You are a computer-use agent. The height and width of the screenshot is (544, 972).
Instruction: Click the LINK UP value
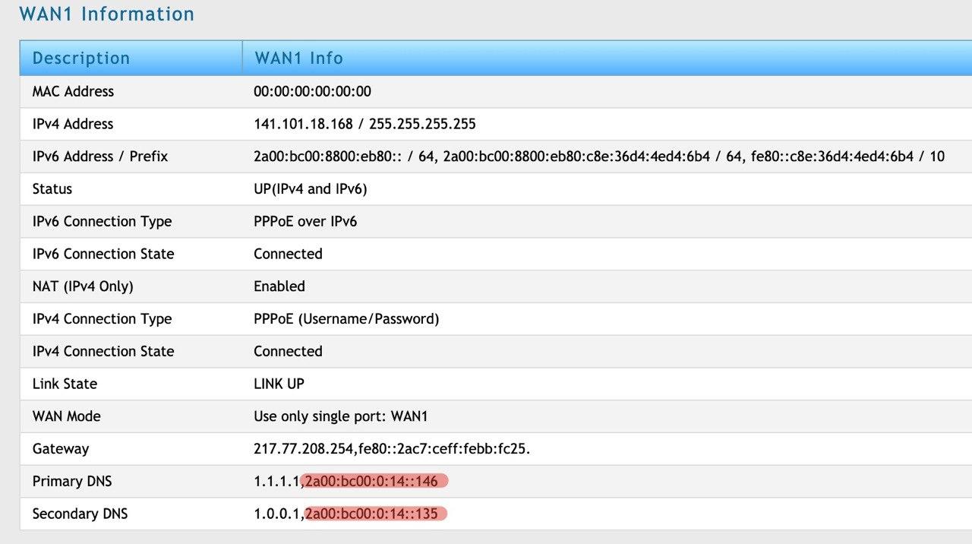coord(279,384)
